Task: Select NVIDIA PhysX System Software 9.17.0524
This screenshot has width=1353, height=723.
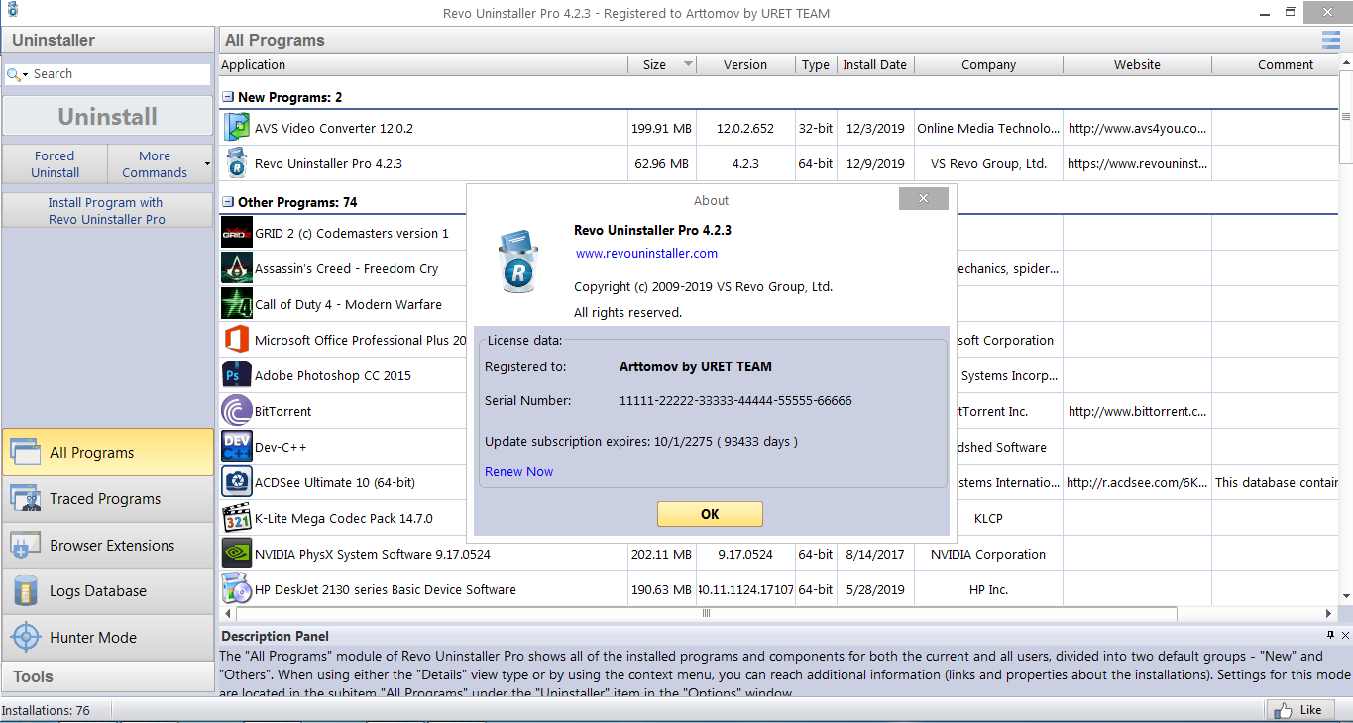Action: point(372,554)
